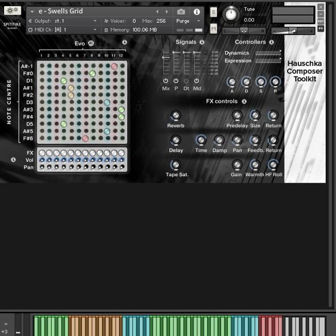Click the PV button in the header
Viewport: 336px width, 336px height.
coord(321,29)
